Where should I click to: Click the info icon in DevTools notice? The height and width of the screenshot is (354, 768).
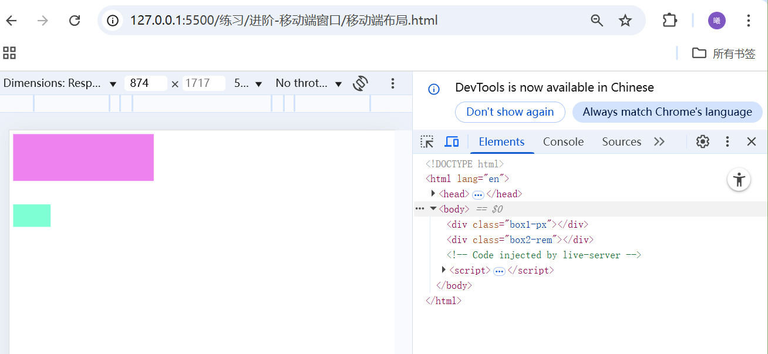point(434,89)
